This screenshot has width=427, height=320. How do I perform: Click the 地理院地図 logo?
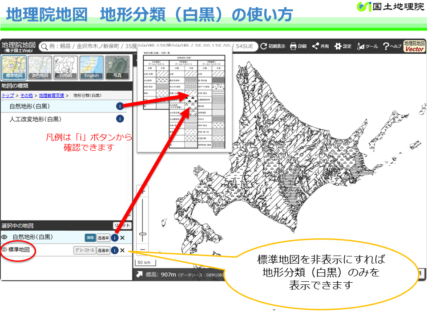pos(19,47)
